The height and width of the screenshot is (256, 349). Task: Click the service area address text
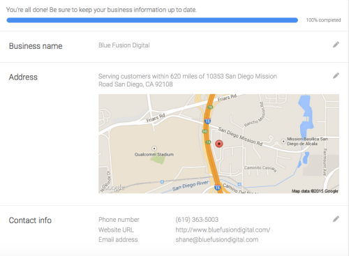click(188, 80)
